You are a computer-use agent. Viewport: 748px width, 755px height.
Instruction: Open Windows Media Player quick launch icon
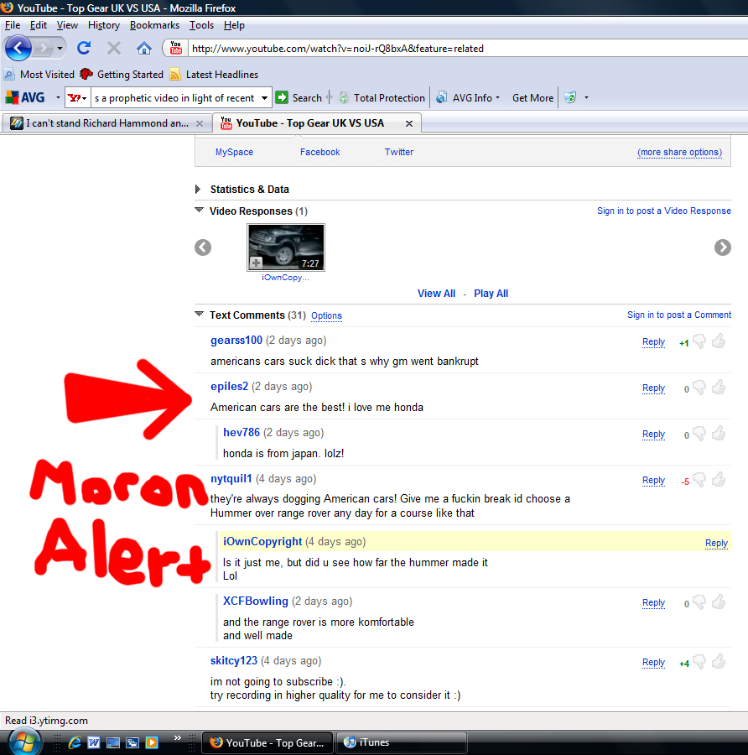pos(152,742)
